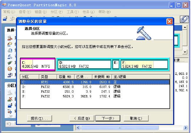Minimize the PartitionMagic main window

(x=172, y=5)
